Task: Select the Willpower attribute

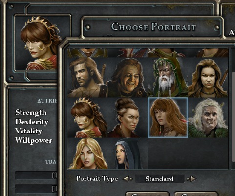Action: (34, 140)
